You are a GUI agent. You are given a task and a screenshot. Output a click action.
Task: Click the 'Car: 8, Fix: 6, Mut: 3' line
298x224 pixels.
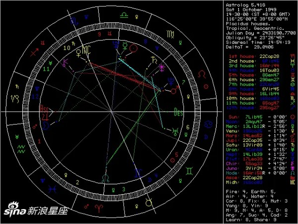point(257,201)
